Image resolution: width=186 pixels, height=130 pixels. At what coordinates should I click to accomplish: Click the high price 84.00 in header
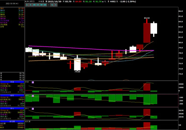click(x=78, y=2)
